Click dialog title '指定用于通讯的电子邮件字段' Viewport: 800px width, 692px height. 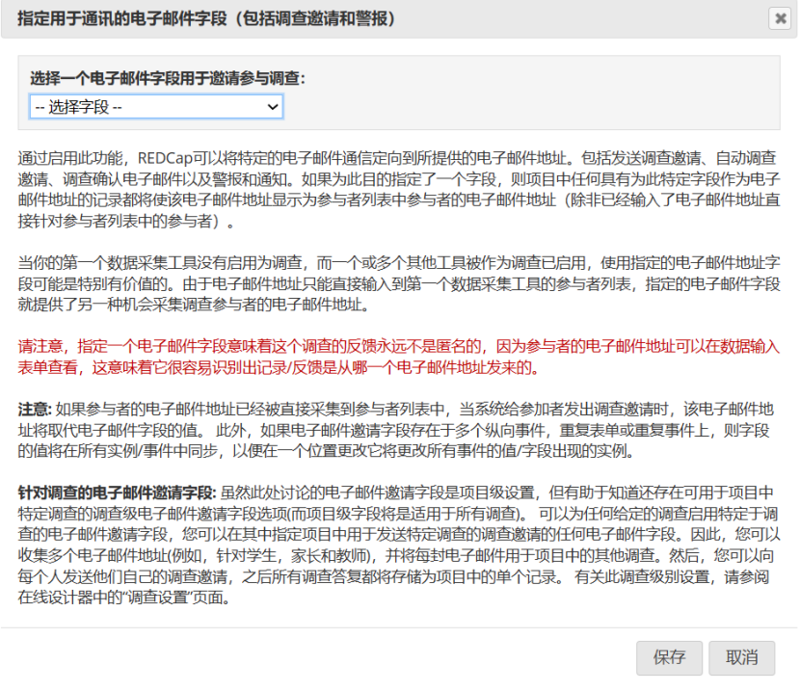tap(122, 19)
